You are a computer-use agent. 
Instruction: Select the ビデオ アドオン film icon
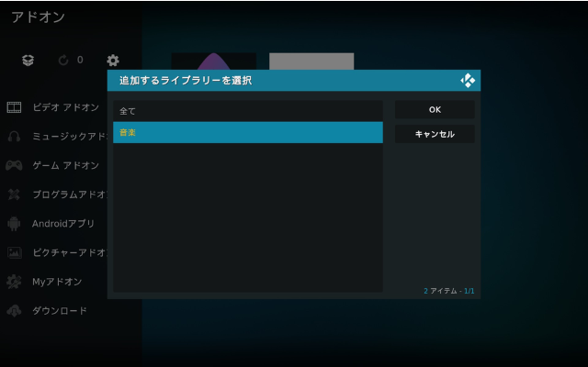click(14, 107)
